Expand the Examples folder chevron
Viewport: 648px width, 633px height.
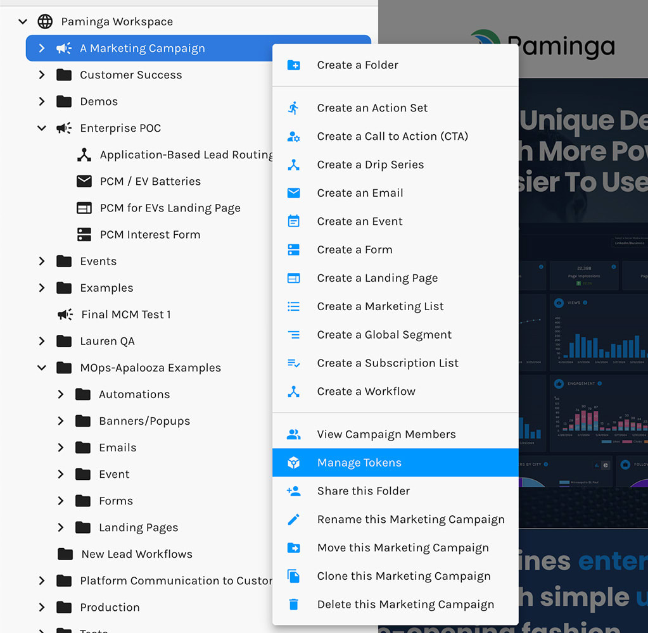tap(41, 288)
